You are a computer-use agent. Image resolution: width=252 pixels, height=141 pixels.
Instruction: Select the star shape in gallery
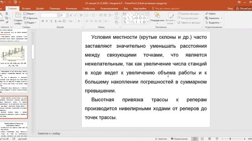[144, 22]
